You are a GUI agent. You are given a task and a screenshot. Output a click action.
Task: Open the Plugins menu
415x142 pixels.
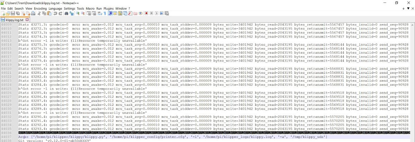(x=109, y=8)
